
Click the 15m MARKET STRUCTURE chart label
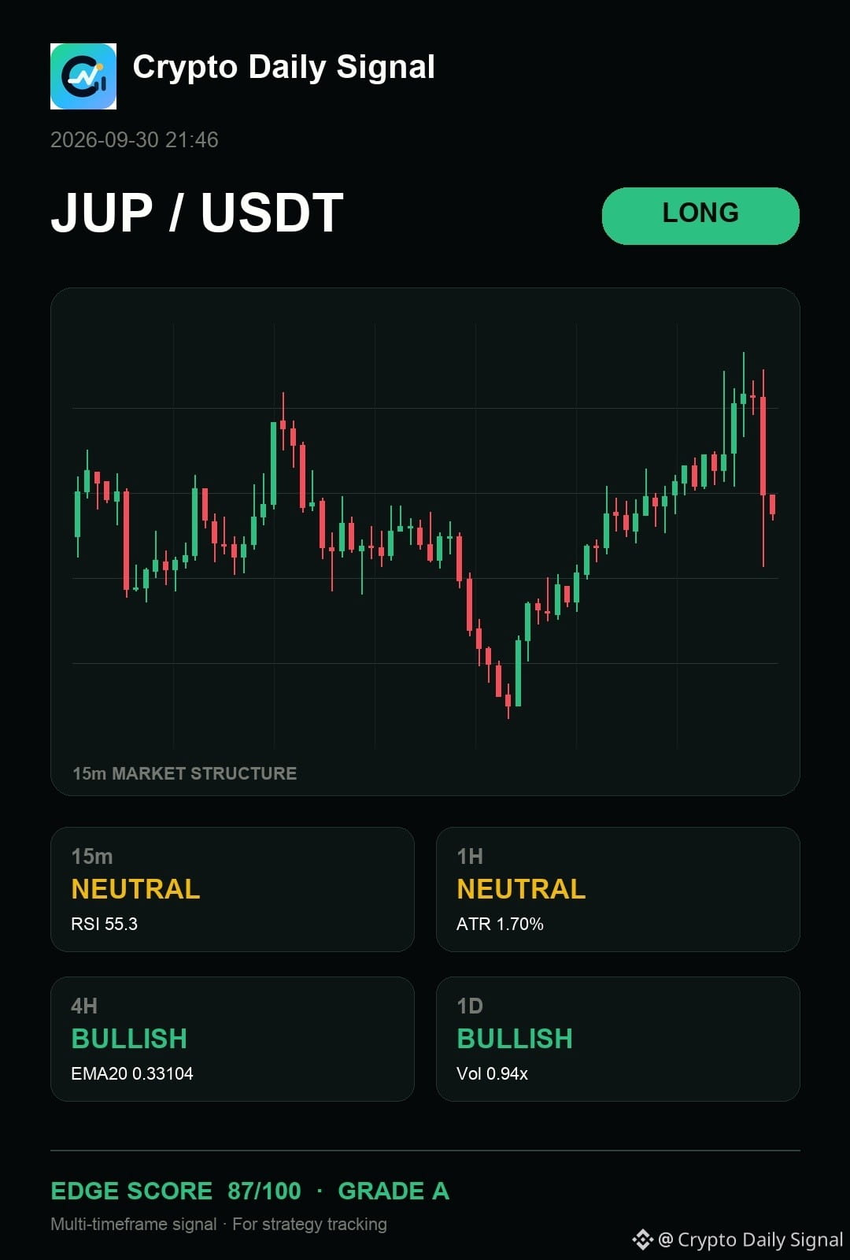tap(185, 773)
